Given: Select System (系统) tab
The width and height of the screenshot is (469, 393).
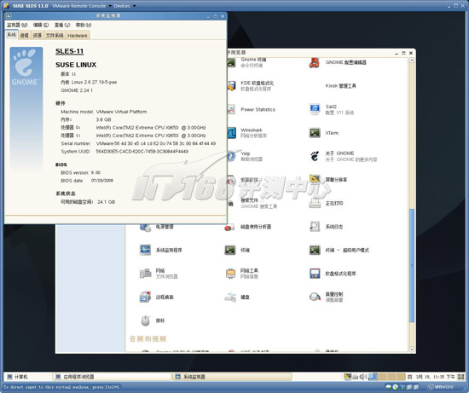Looking at the screenshot, I should coord(11,35).
